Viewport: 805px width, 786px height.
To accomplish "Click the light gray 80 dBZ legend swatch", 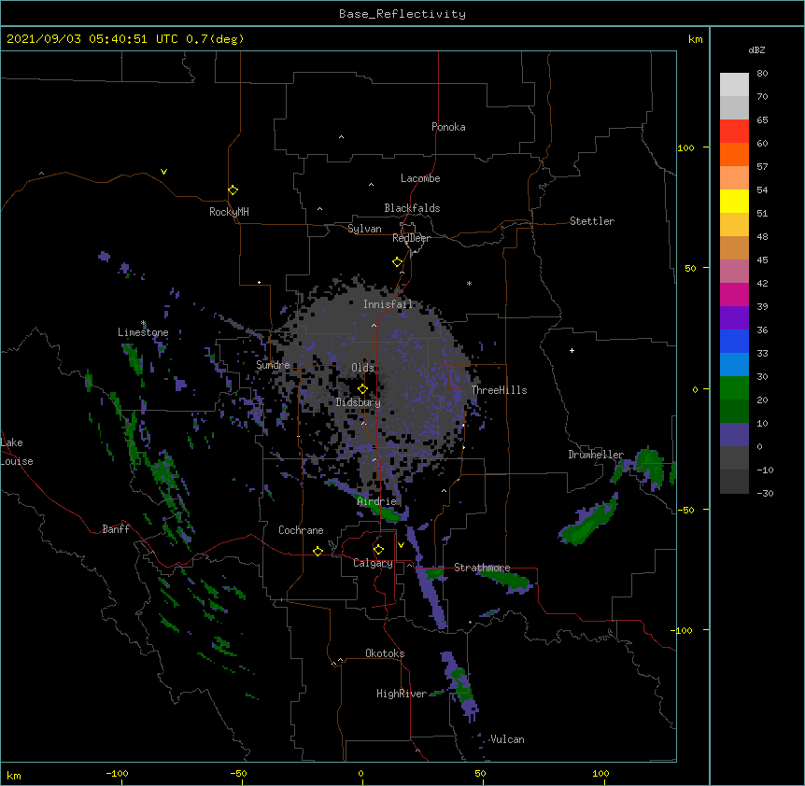I will click(734, 85).
